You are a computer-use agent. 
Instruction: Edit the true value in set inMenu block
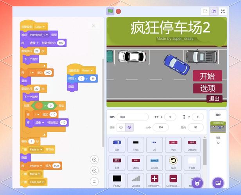click(56, 166)
